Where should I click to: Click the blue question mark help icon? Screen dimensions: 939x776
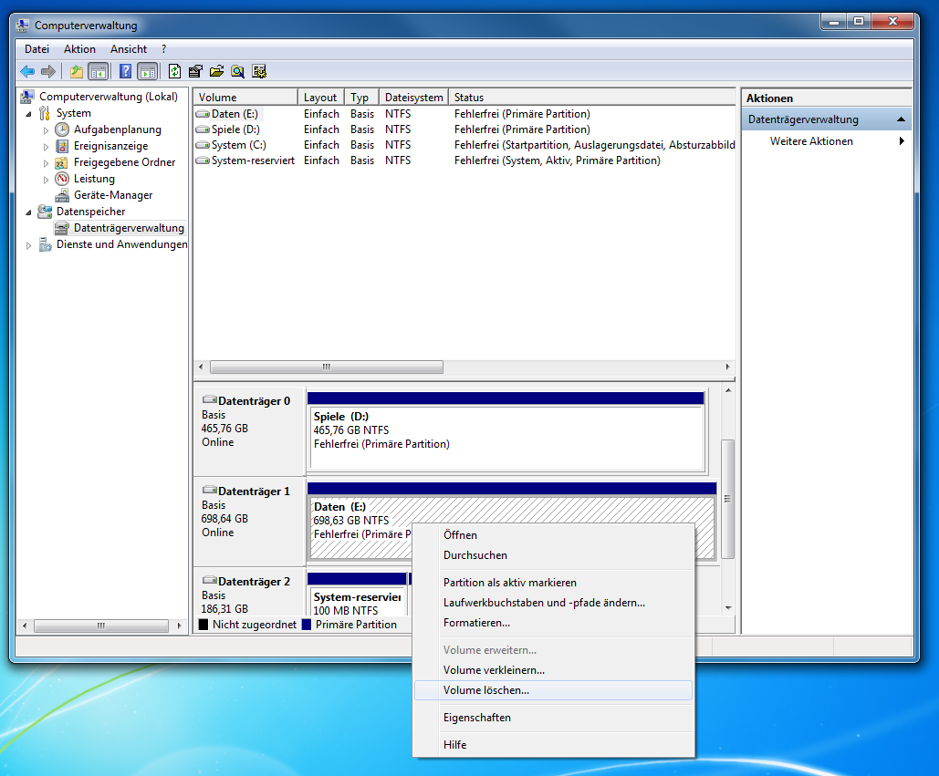point(126,71)
